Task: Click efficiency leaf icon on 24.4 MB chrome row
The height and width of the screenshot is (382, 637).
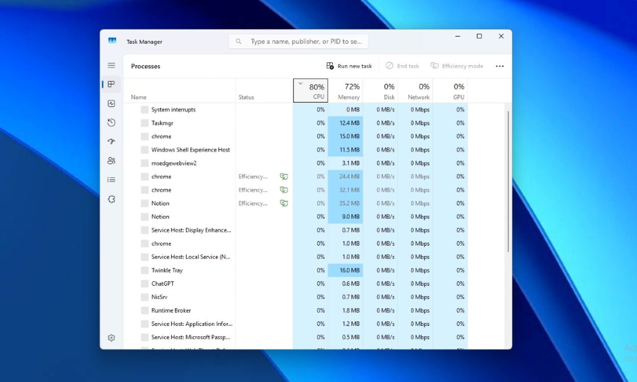Action: [x=284, y=177]
